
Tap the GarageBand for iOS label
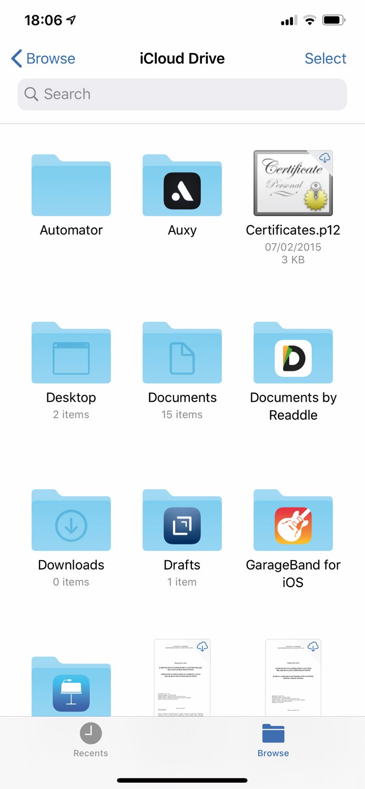click(x=293, y=573)
